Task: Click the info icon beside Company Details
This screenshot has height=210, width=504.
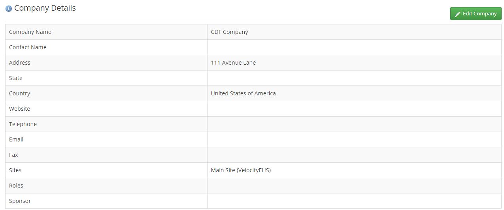Action: click(9, 9)
